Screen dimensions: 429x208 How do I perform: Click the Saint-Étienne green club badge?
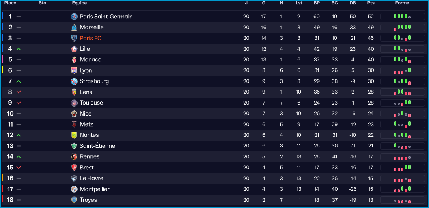point(74,146)
